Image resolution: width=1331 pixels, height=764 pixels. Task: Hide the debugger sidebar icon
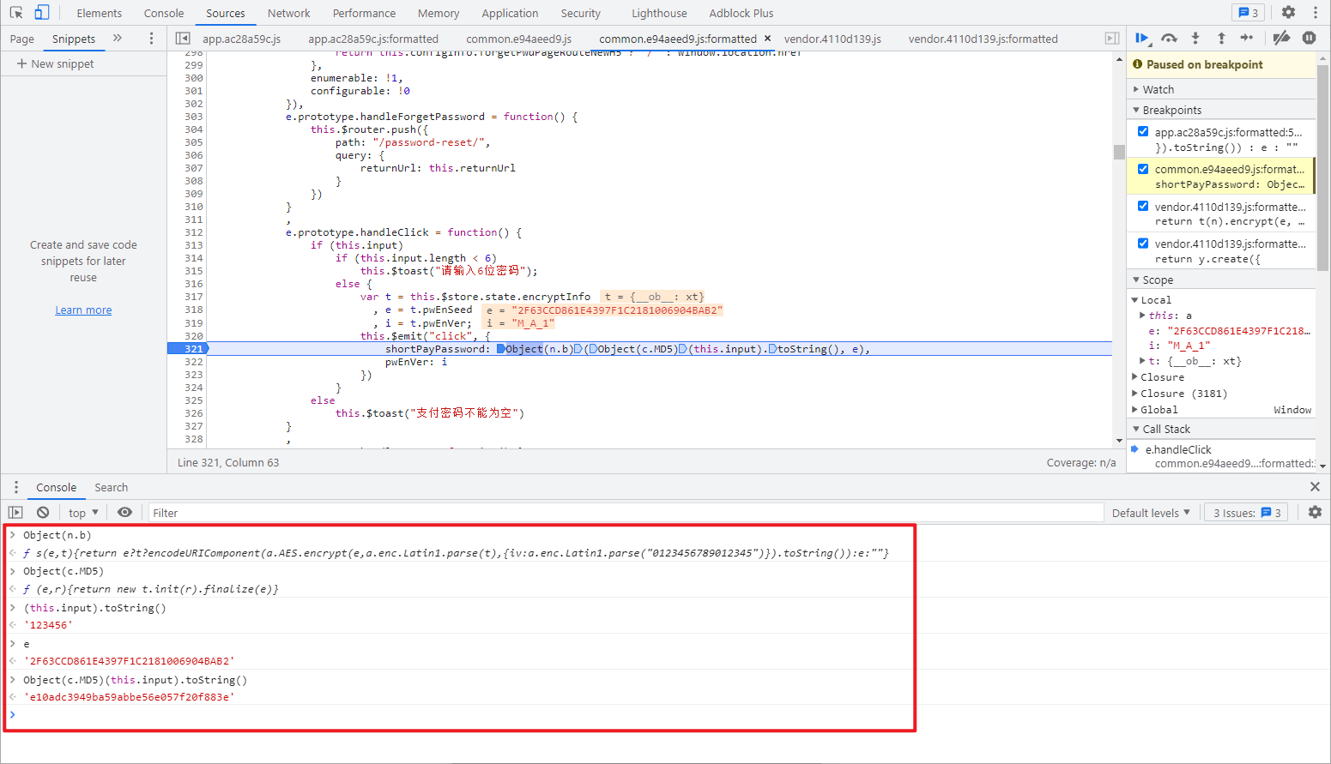[1112, 39]
